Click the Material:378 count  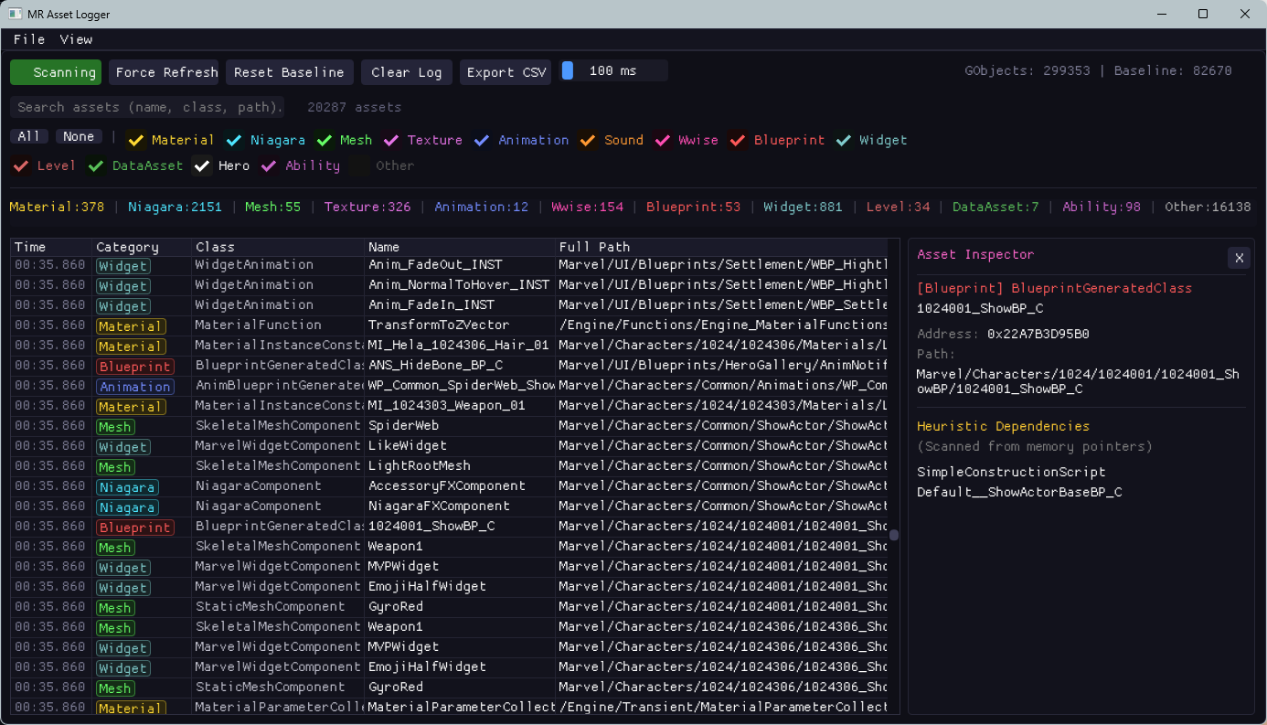(x=57, y=207)
